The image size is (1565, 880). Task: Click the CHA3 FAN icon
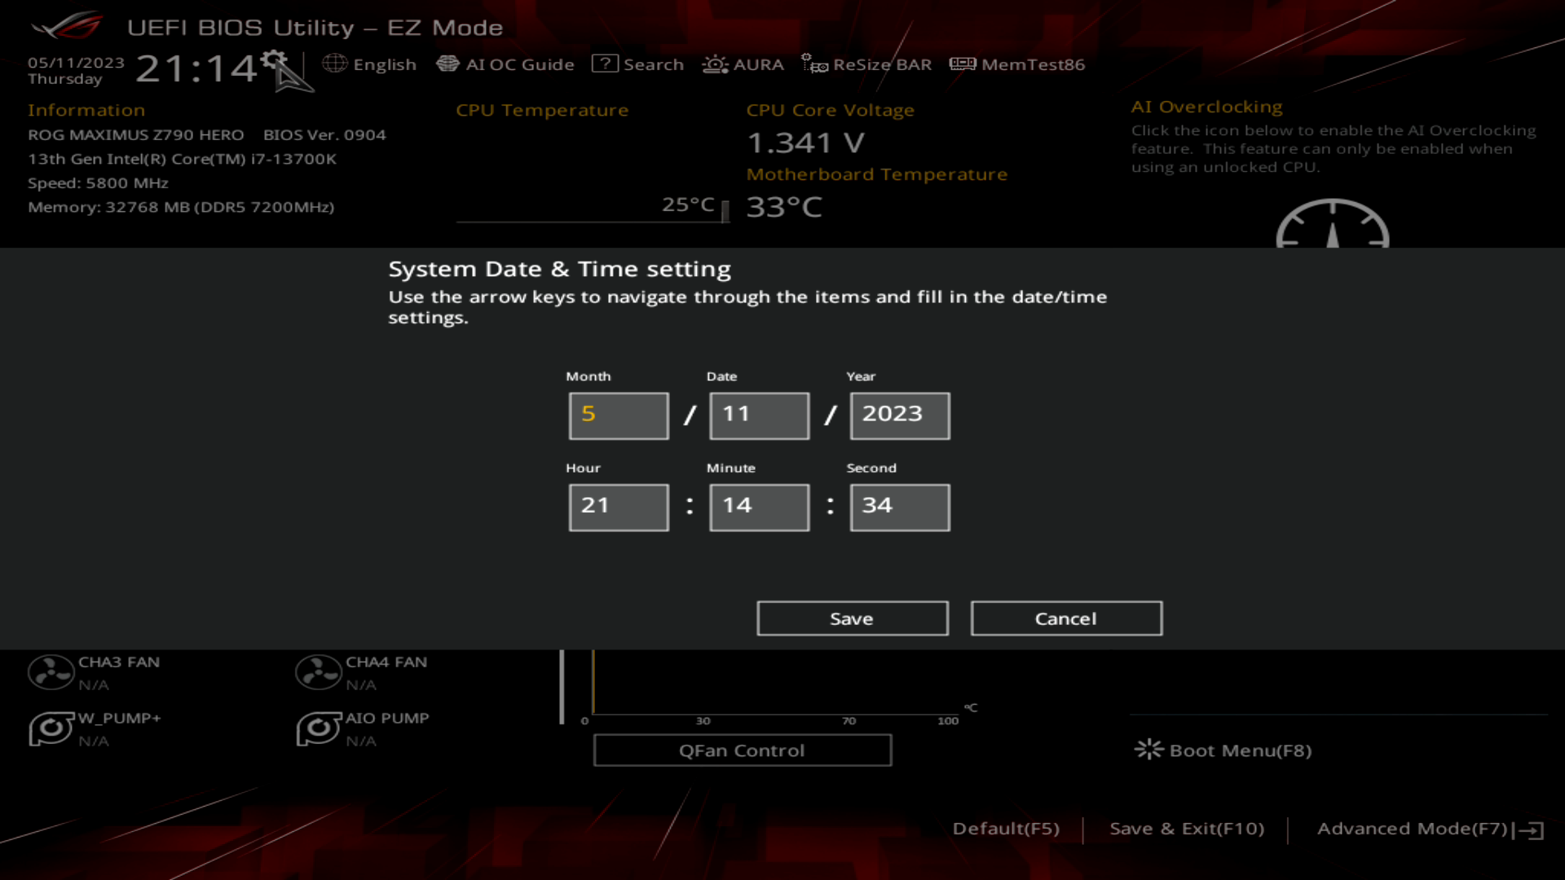[51, 673]
